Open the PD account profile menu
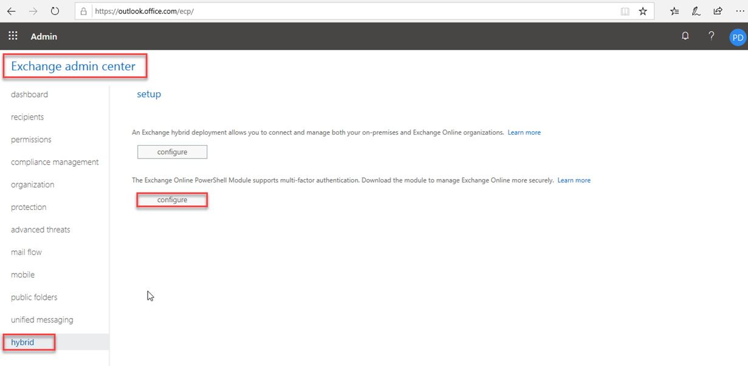748x366 pixels. click(x=738, y=37)
